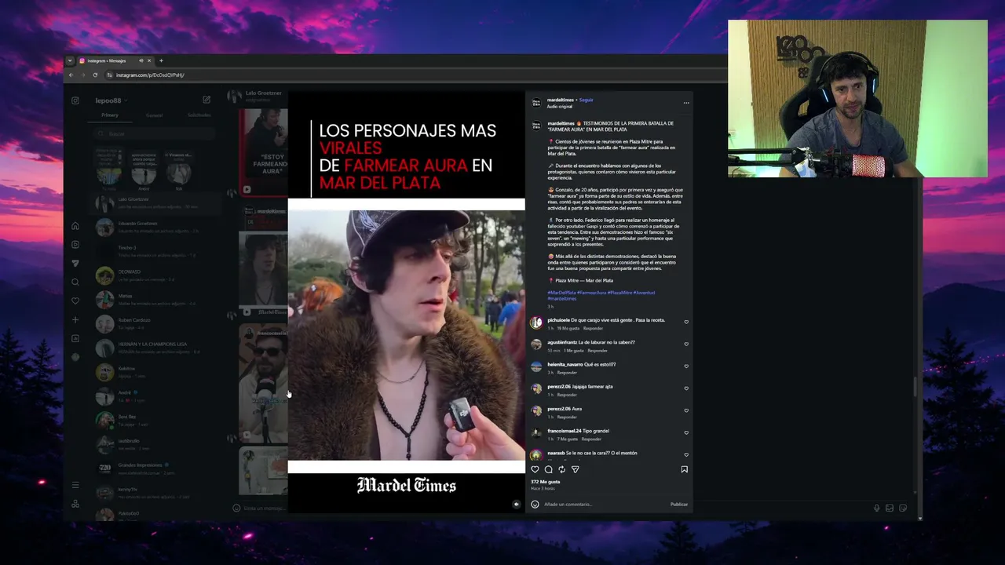The image size is (1005, 565).
Task: Open the mardeltimes profile link in post header
Action: coord(561,100)
